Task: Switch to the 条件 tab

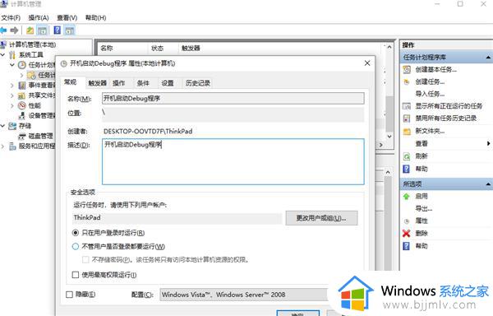Action: [x=143, y=83]
